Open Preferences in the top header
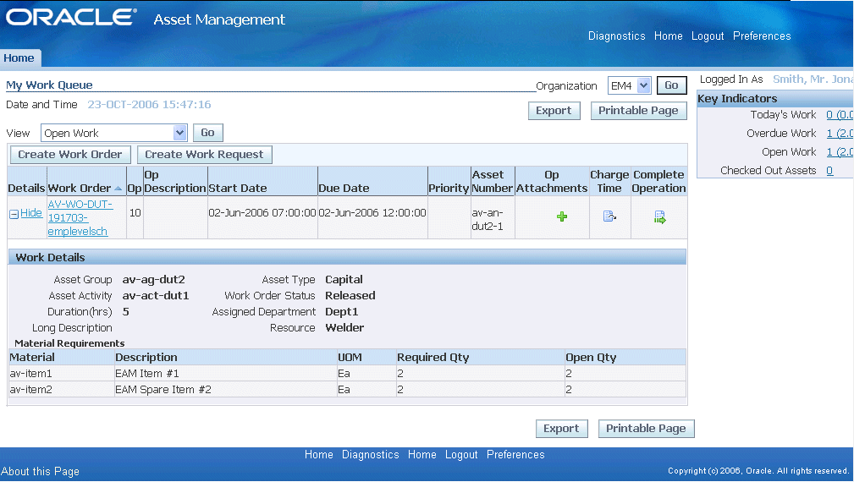The width and height of the screenshot is (854, 482). click(x=762, y=36)
